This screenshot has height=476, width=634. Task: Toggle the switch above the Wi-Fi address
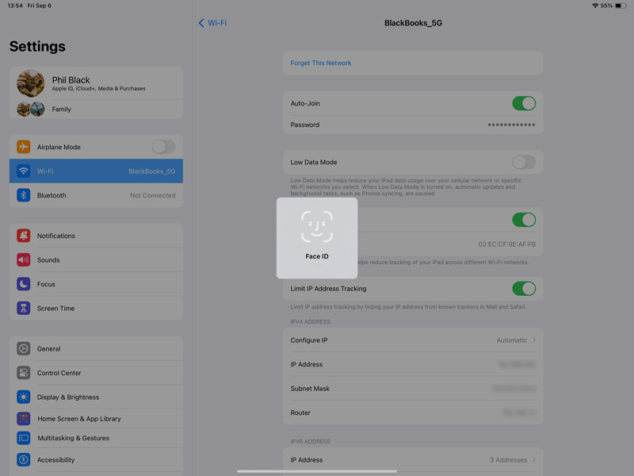point(524,220)
